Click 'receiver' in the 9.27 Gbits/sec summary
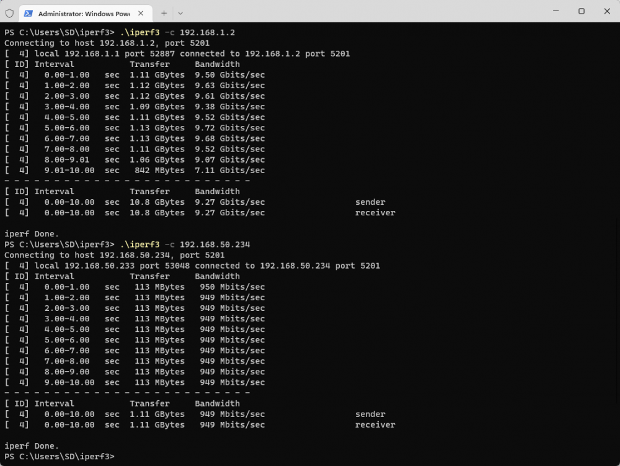This screenshot has height=466, width=620. (x=375, y=213)
